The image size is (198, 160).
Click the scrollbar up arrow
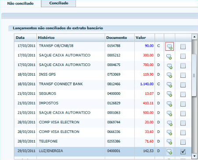[x=194, y=37]
